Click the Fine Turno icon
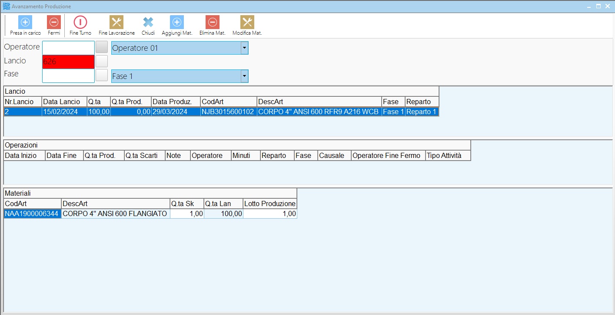The width and height of the screenshot is (615, 315). (80, 22)
